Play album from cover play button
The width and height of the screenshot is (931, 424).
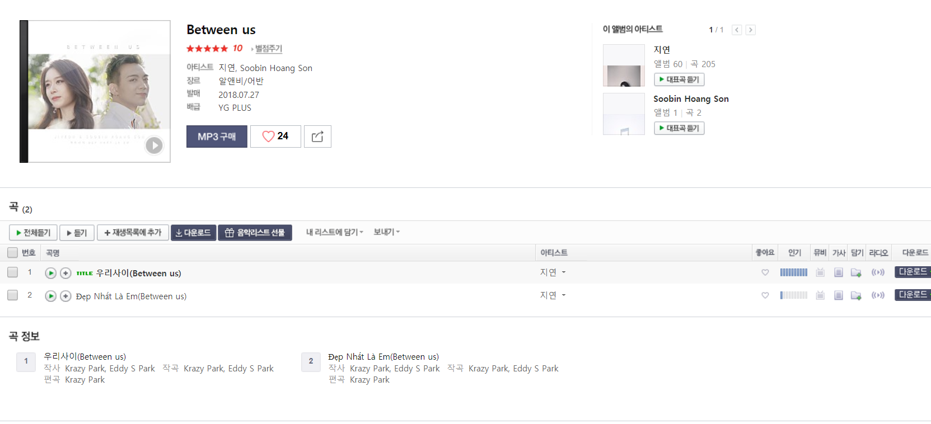pyautogui.click(x=154, y=145)
